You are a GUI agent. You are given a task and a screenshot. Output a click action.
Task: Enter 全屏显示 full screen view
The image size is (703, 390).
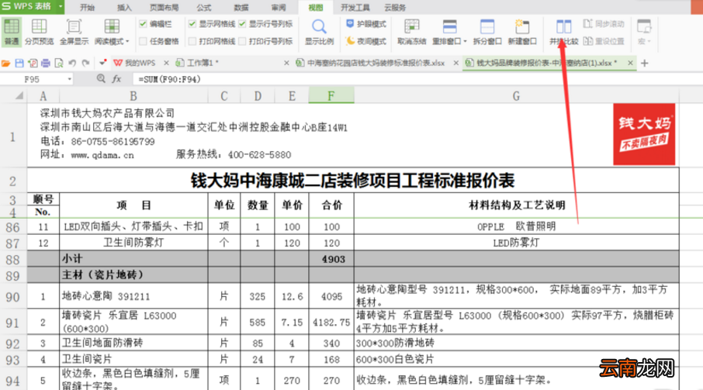click(x=74, y=33)
